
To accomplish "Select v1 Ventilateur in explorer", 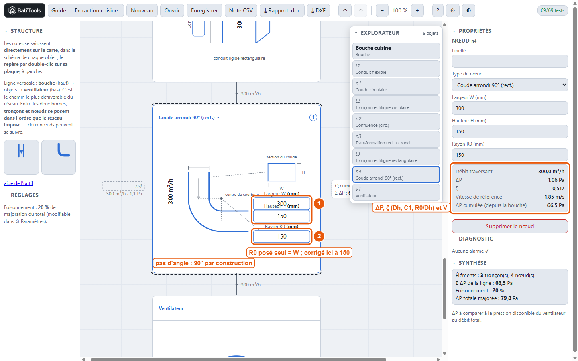I will point(396,192).
